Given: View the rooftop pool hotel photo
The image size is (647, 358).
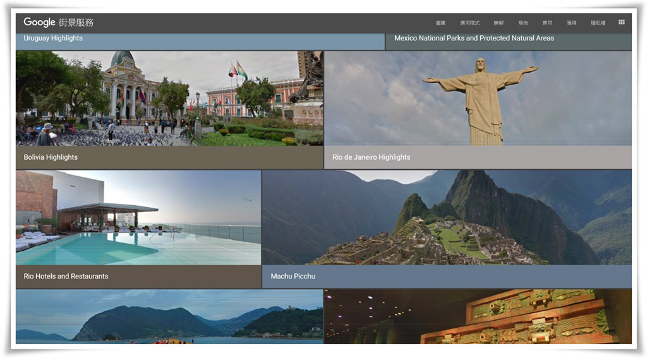Looking at the screenshot, I should 138,217.
